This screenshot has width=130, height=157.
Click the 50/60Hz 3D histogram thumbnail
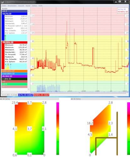[x=16, y=66]
